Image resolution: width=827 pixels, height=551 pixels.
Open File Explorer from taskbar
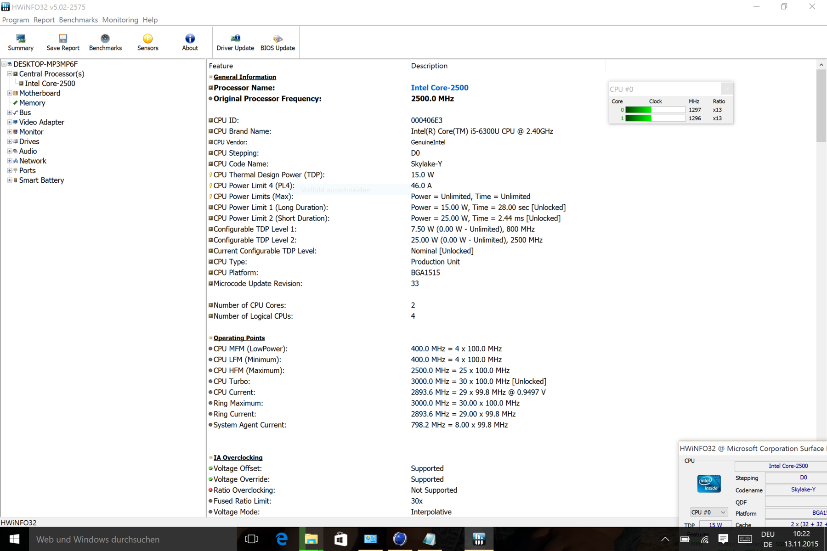point(311,539)
